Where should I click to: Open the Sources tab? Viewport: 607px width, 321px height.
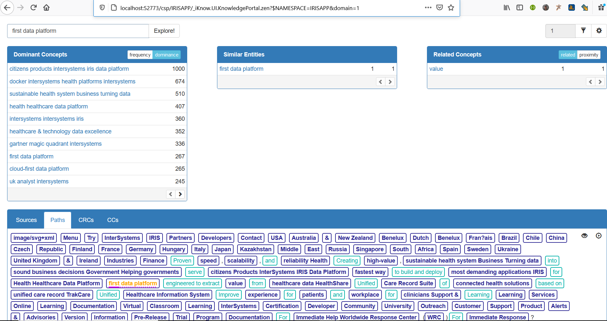[x=26, y=220]
